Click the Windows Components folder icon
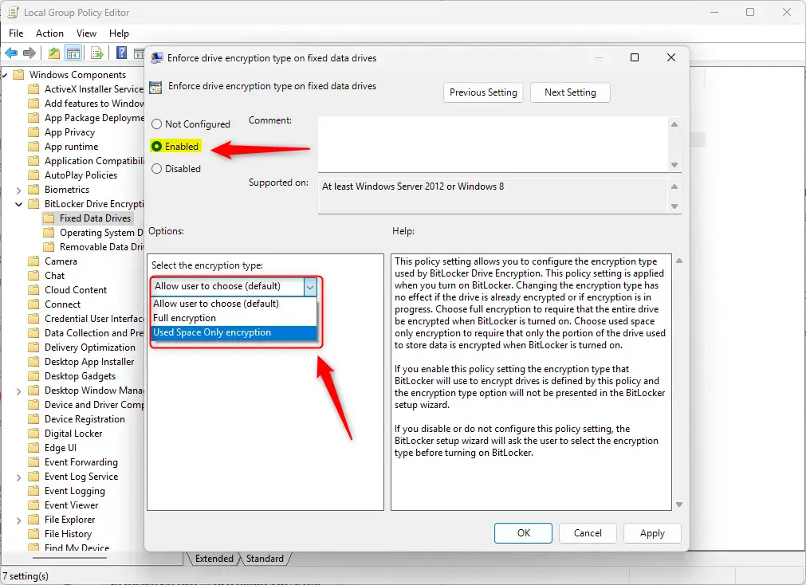The width and height of the screenshot is (806, 585). 18,75
